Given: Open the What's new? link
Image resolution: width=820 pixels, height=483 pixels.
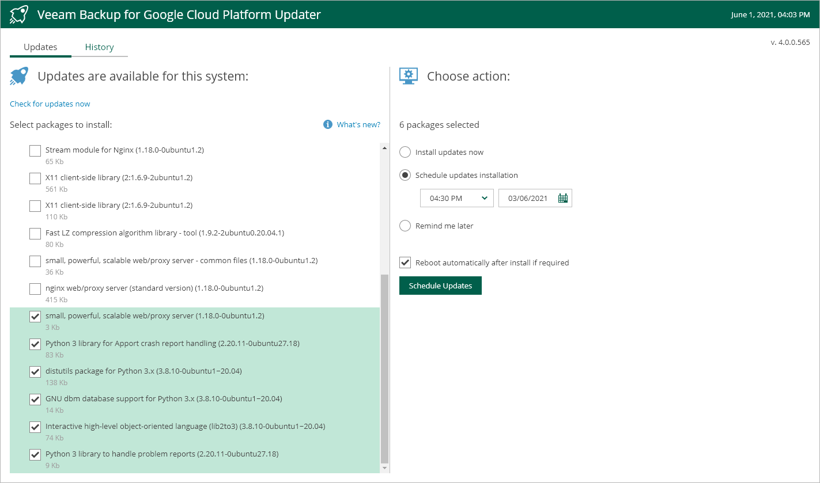Looking at the screenshot, I should 358,124.
